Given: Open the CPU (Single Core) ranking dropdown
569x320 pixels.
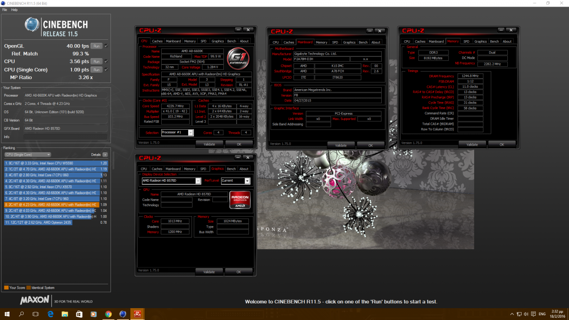Looking at the screenshot, I should (28, 155).
